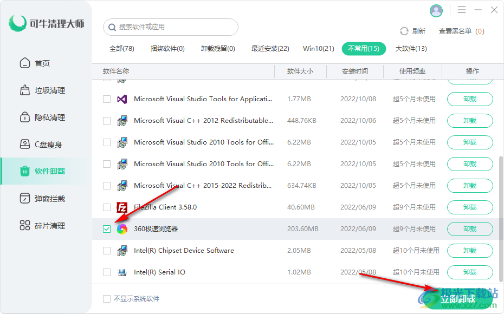Uninstall FileZilla Client 3.58.0
Screen dimensions: 504x314
pyautogui.click(x=470, y=207)
